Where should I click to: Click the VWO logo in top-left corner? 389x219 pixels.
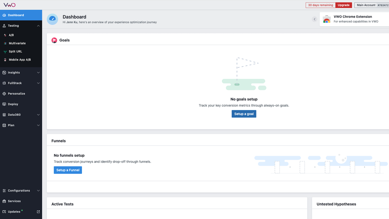(x=9, y=5)
